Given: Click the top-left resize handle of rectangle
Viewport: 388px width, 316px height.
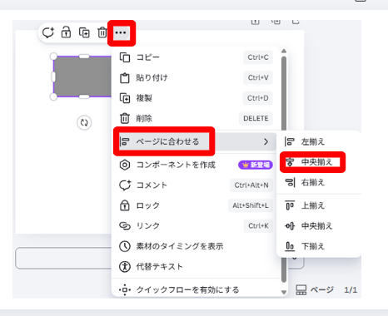Looking at the screenshot, I should [53, 57].
